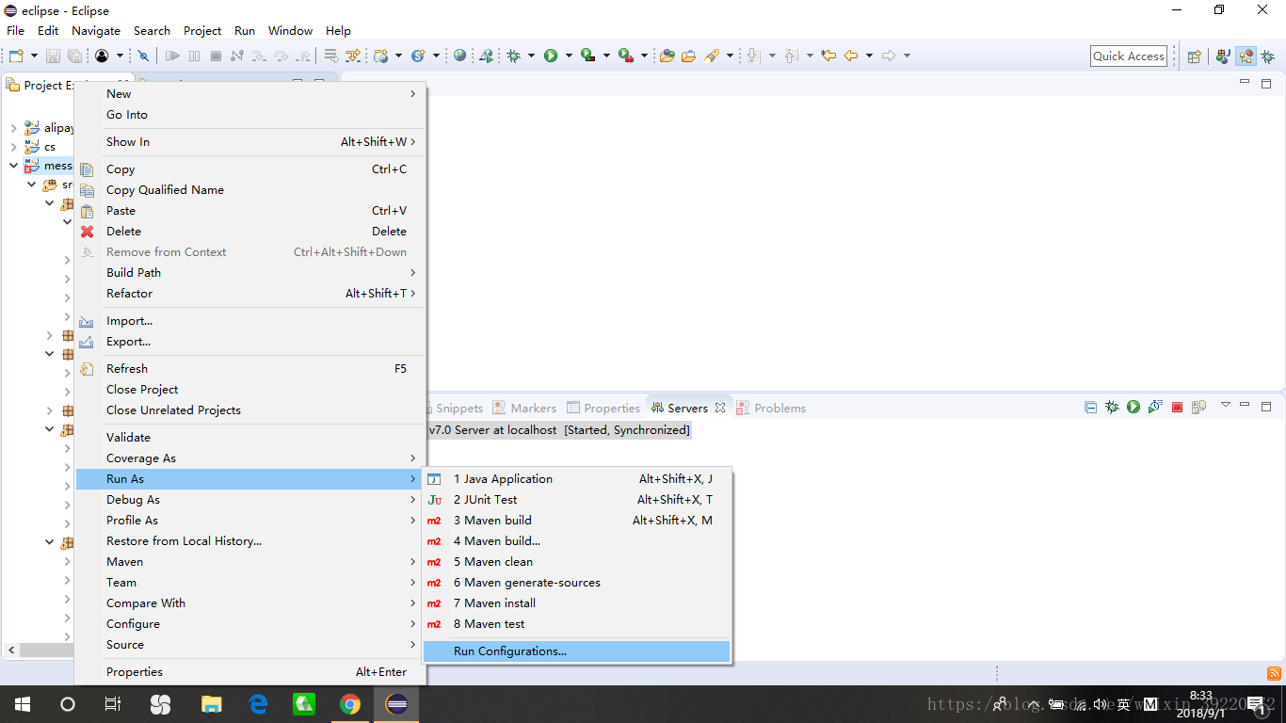The height and width of the screenshot is (723, 1286).
Task: Click the Search flashlight toolbar icon
Action: (710, 56)
